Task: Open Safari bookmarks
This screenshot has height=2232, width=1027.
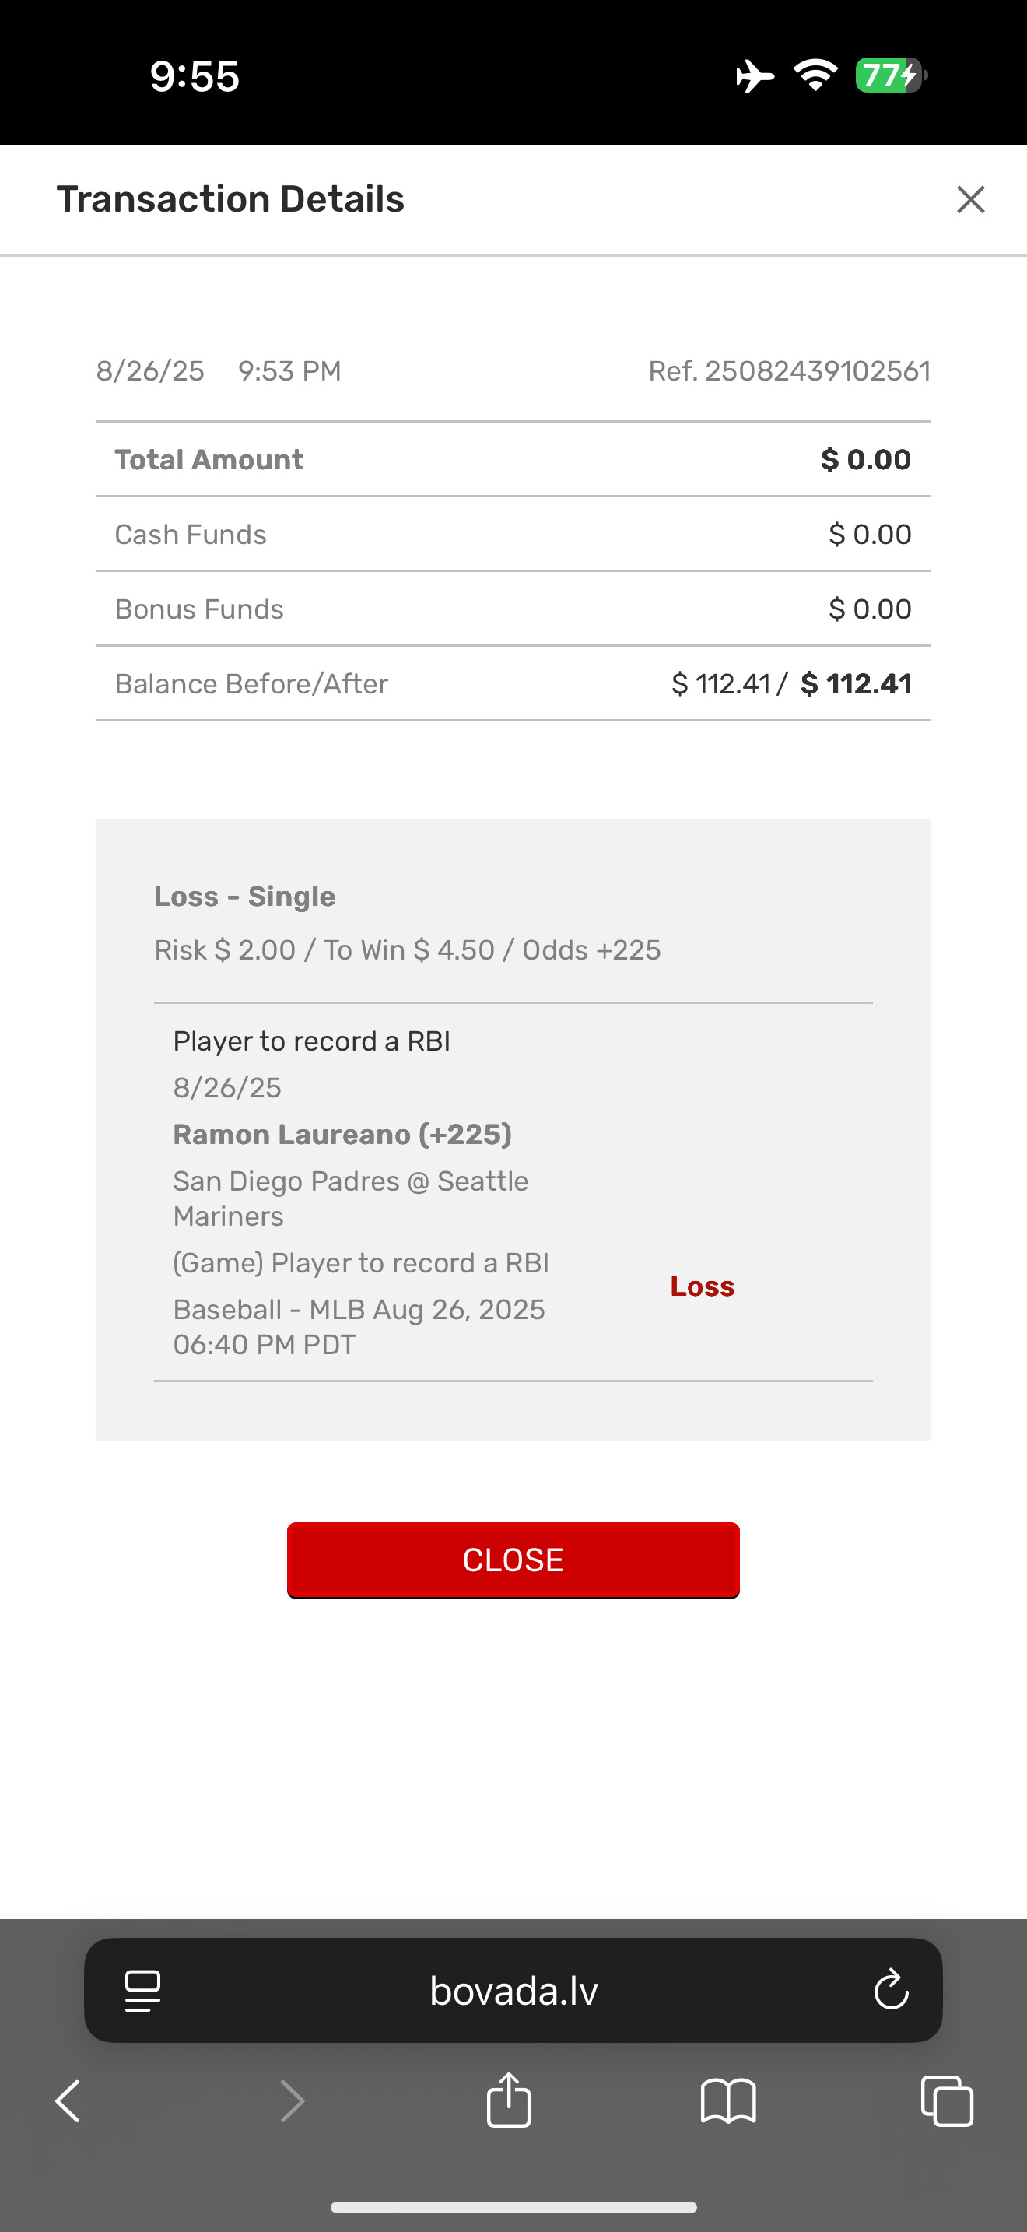Action: pos(728,2101)
